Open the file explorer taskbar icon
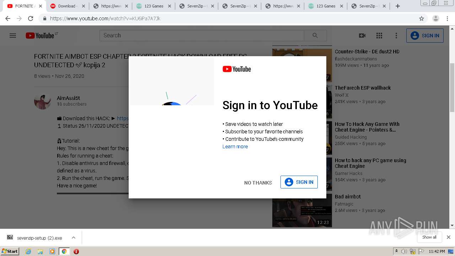The height and width of the screenshot is (256, 455). tap(40, 251)
